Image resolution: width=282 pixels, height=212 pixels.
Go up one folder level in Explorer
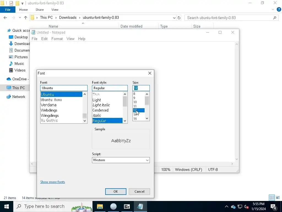point(26,18)
